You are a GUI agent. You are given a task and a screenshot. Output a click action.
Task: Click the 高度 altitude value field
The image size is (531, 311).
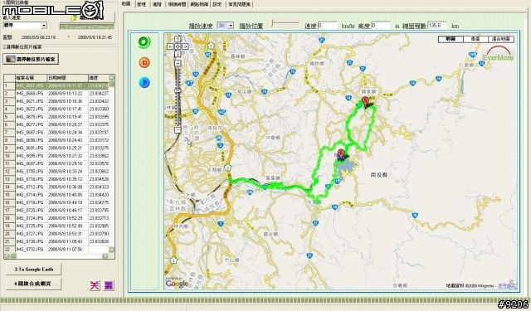tap(381, 26)
